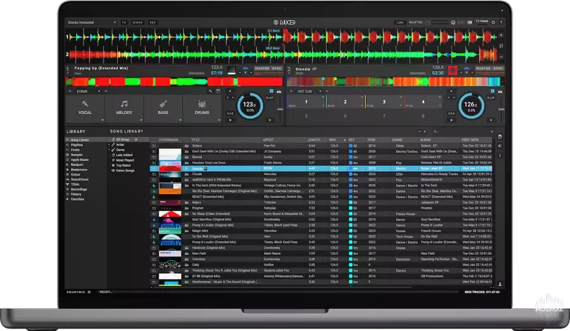Toggle the Melody stem pad
570x331 pixels.
click(x=124, y=108)
